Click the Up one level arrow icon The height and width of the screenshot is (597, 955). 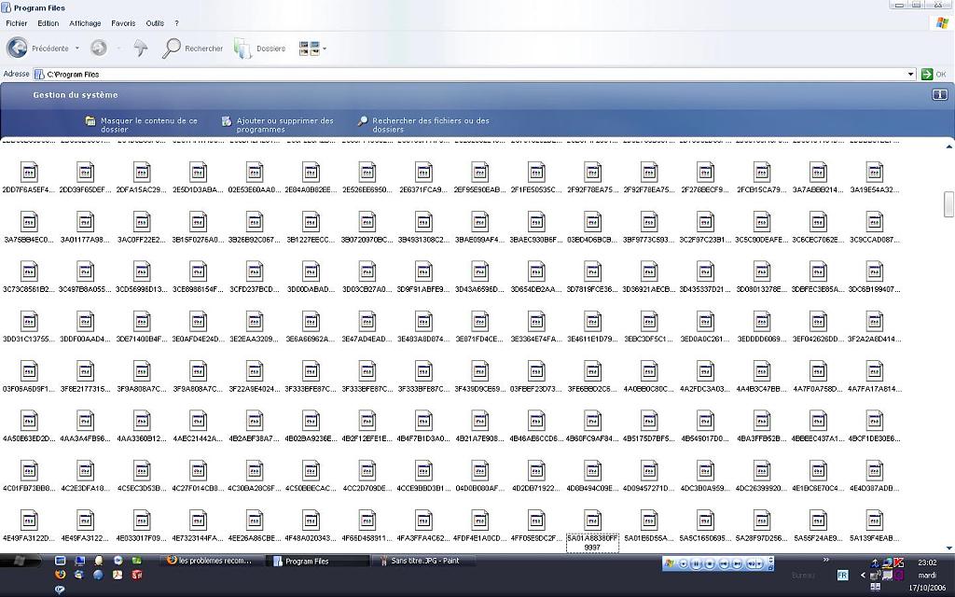141,49
